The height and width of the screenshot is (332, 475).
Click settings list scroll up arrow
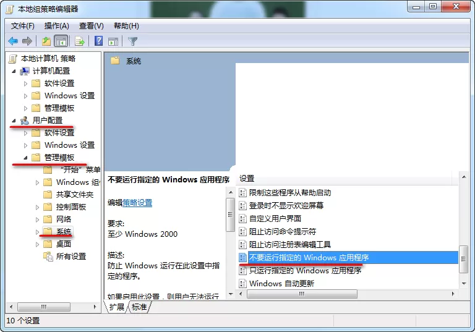point(464,177)
